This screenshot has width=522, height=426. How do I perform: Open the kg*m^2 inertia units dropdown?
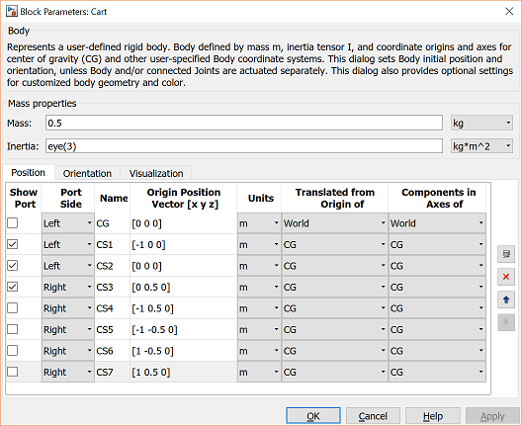(481, 146)
